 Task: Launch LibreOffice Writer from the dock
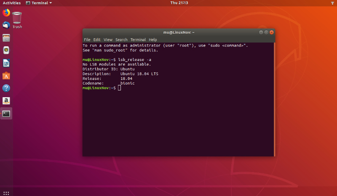coord(6,63)
